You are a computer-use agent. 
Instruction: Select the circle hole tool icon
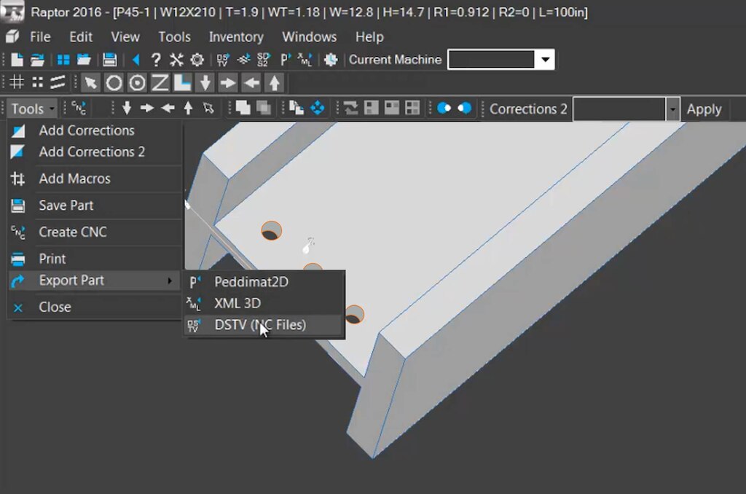114,82
